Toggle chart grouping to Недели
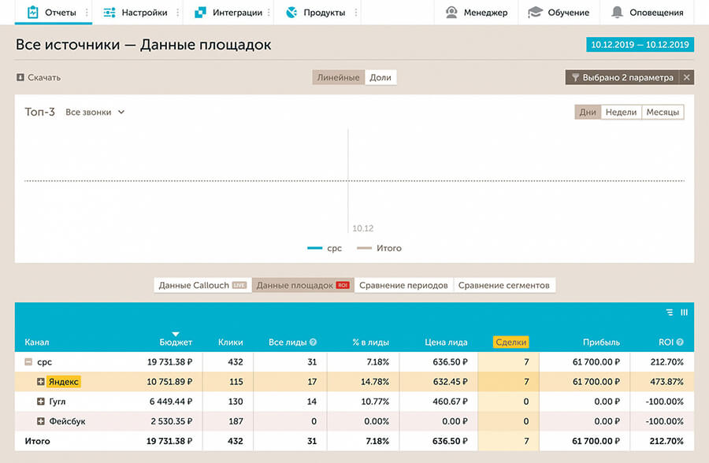709x463 pixels. [x=622, y=112]
